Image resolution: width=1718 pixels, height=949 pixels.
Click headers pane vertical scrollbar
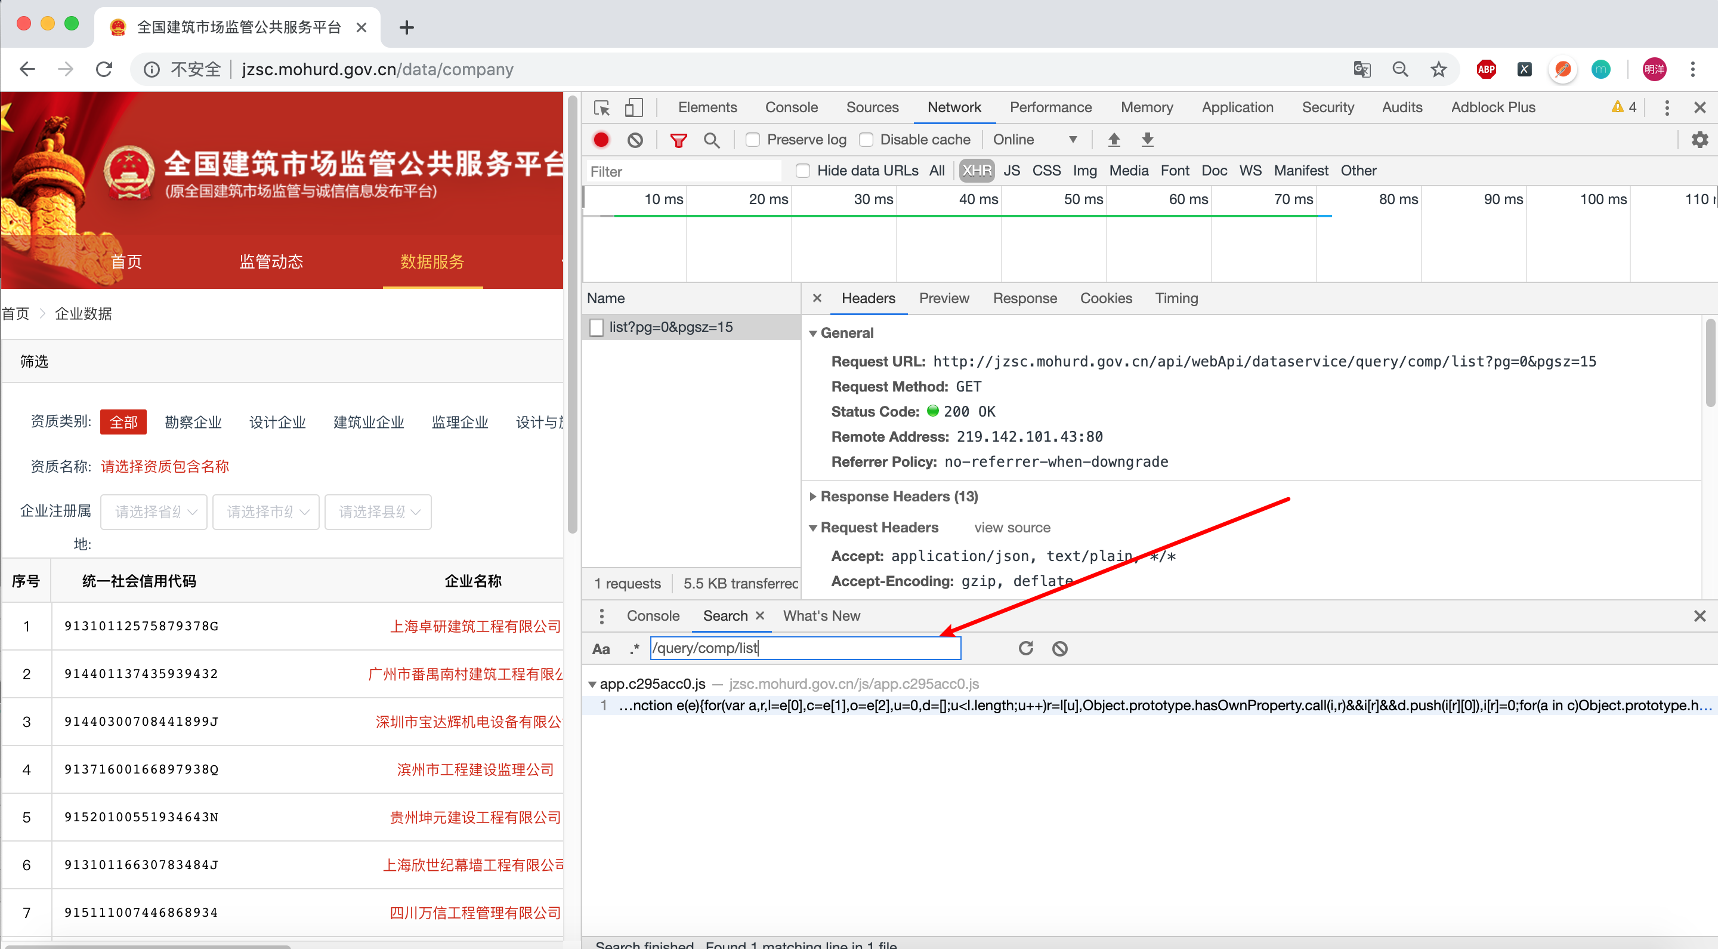pyautogui.click(x=1711, y=363)
